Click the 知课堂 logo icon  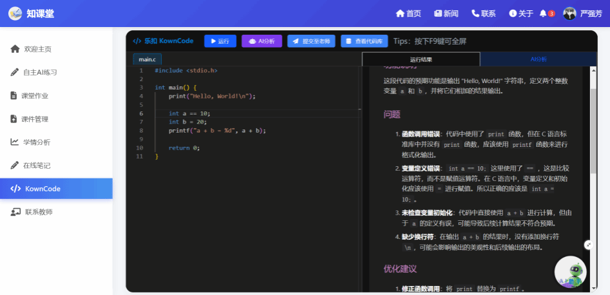pyautogui.click(x=15, y=14)
